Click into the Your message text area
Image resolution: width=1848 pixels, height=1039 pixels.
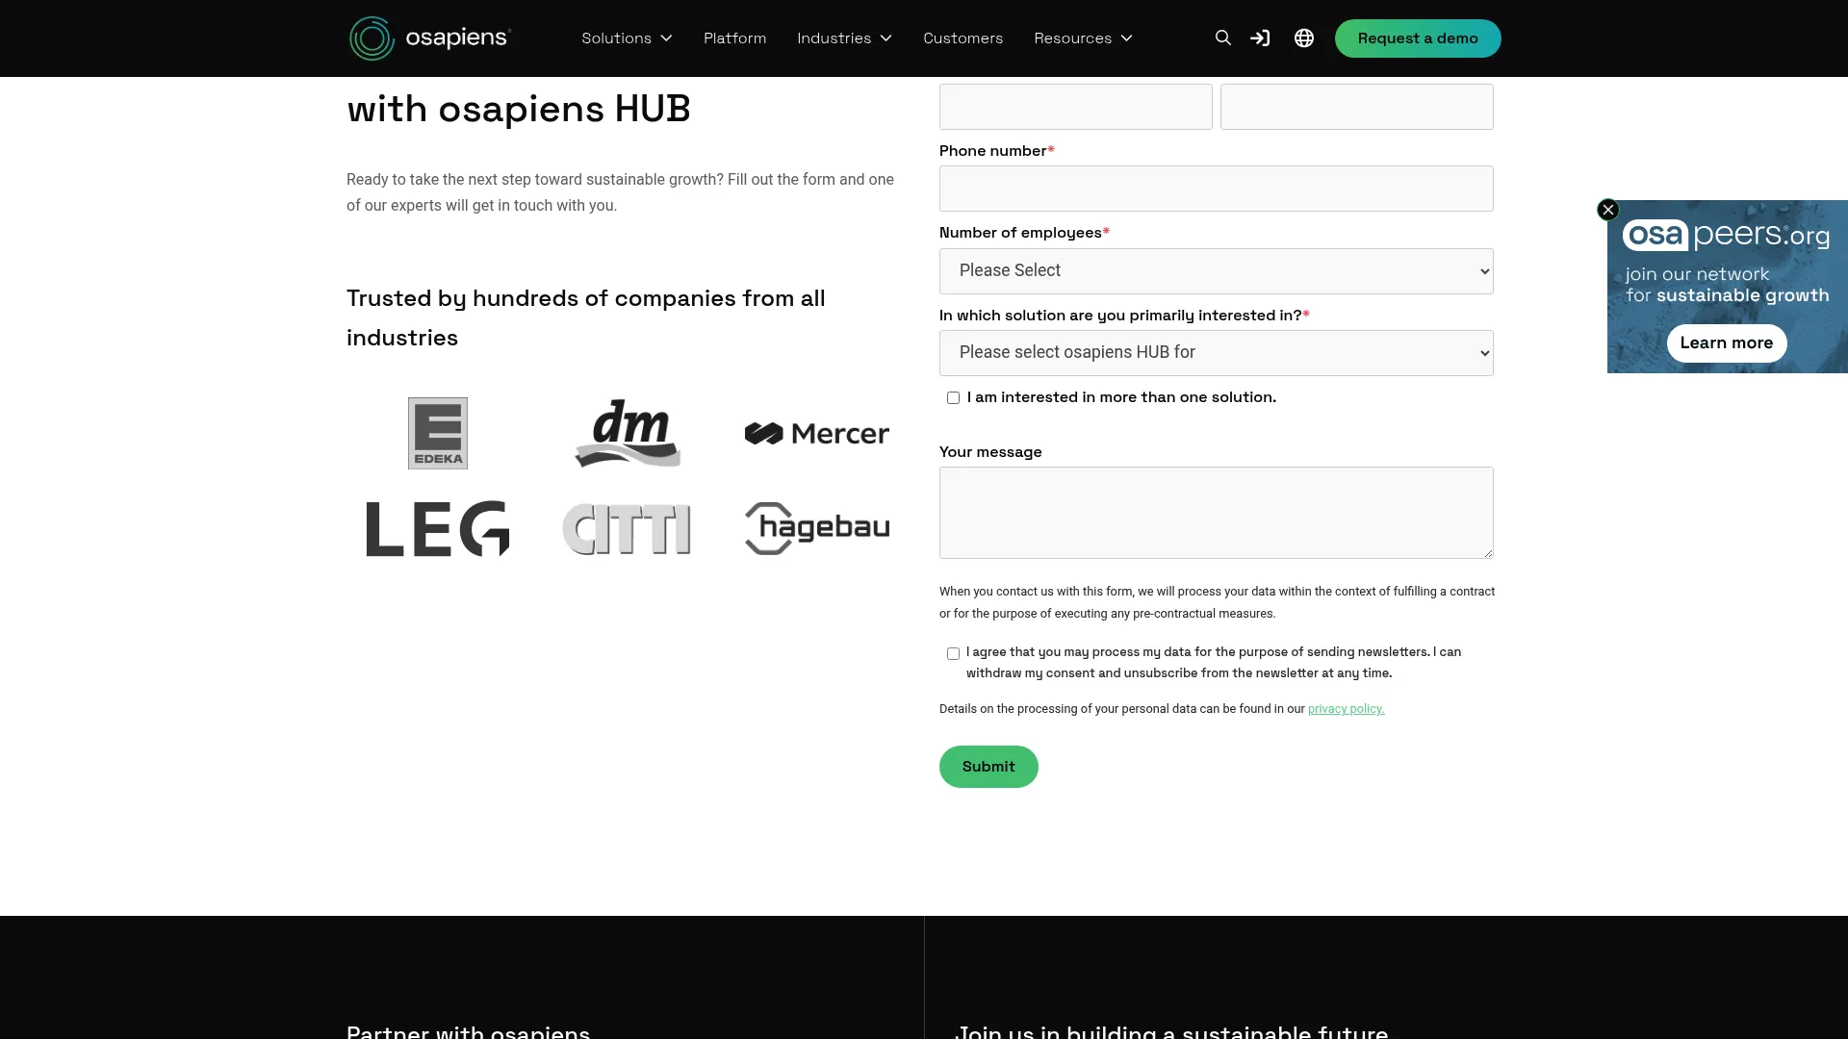coord(1217,513)
